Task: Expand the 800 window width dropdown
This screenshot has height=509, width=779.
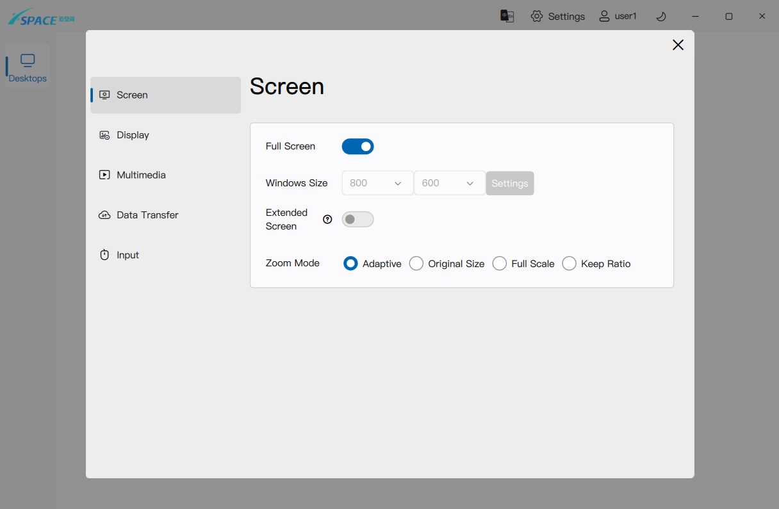Action: (x=377, y=183)
